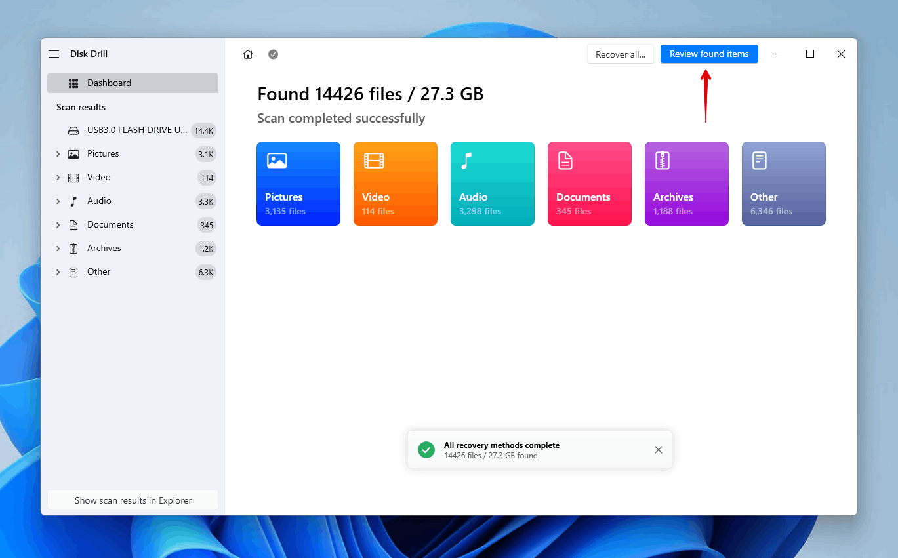
Task: Expand the Archives tree node
Action: tap(58, 249)
